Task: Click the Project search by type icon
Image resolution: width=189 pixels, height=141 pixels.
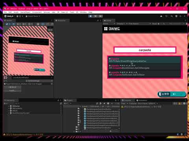Action: 100,103
